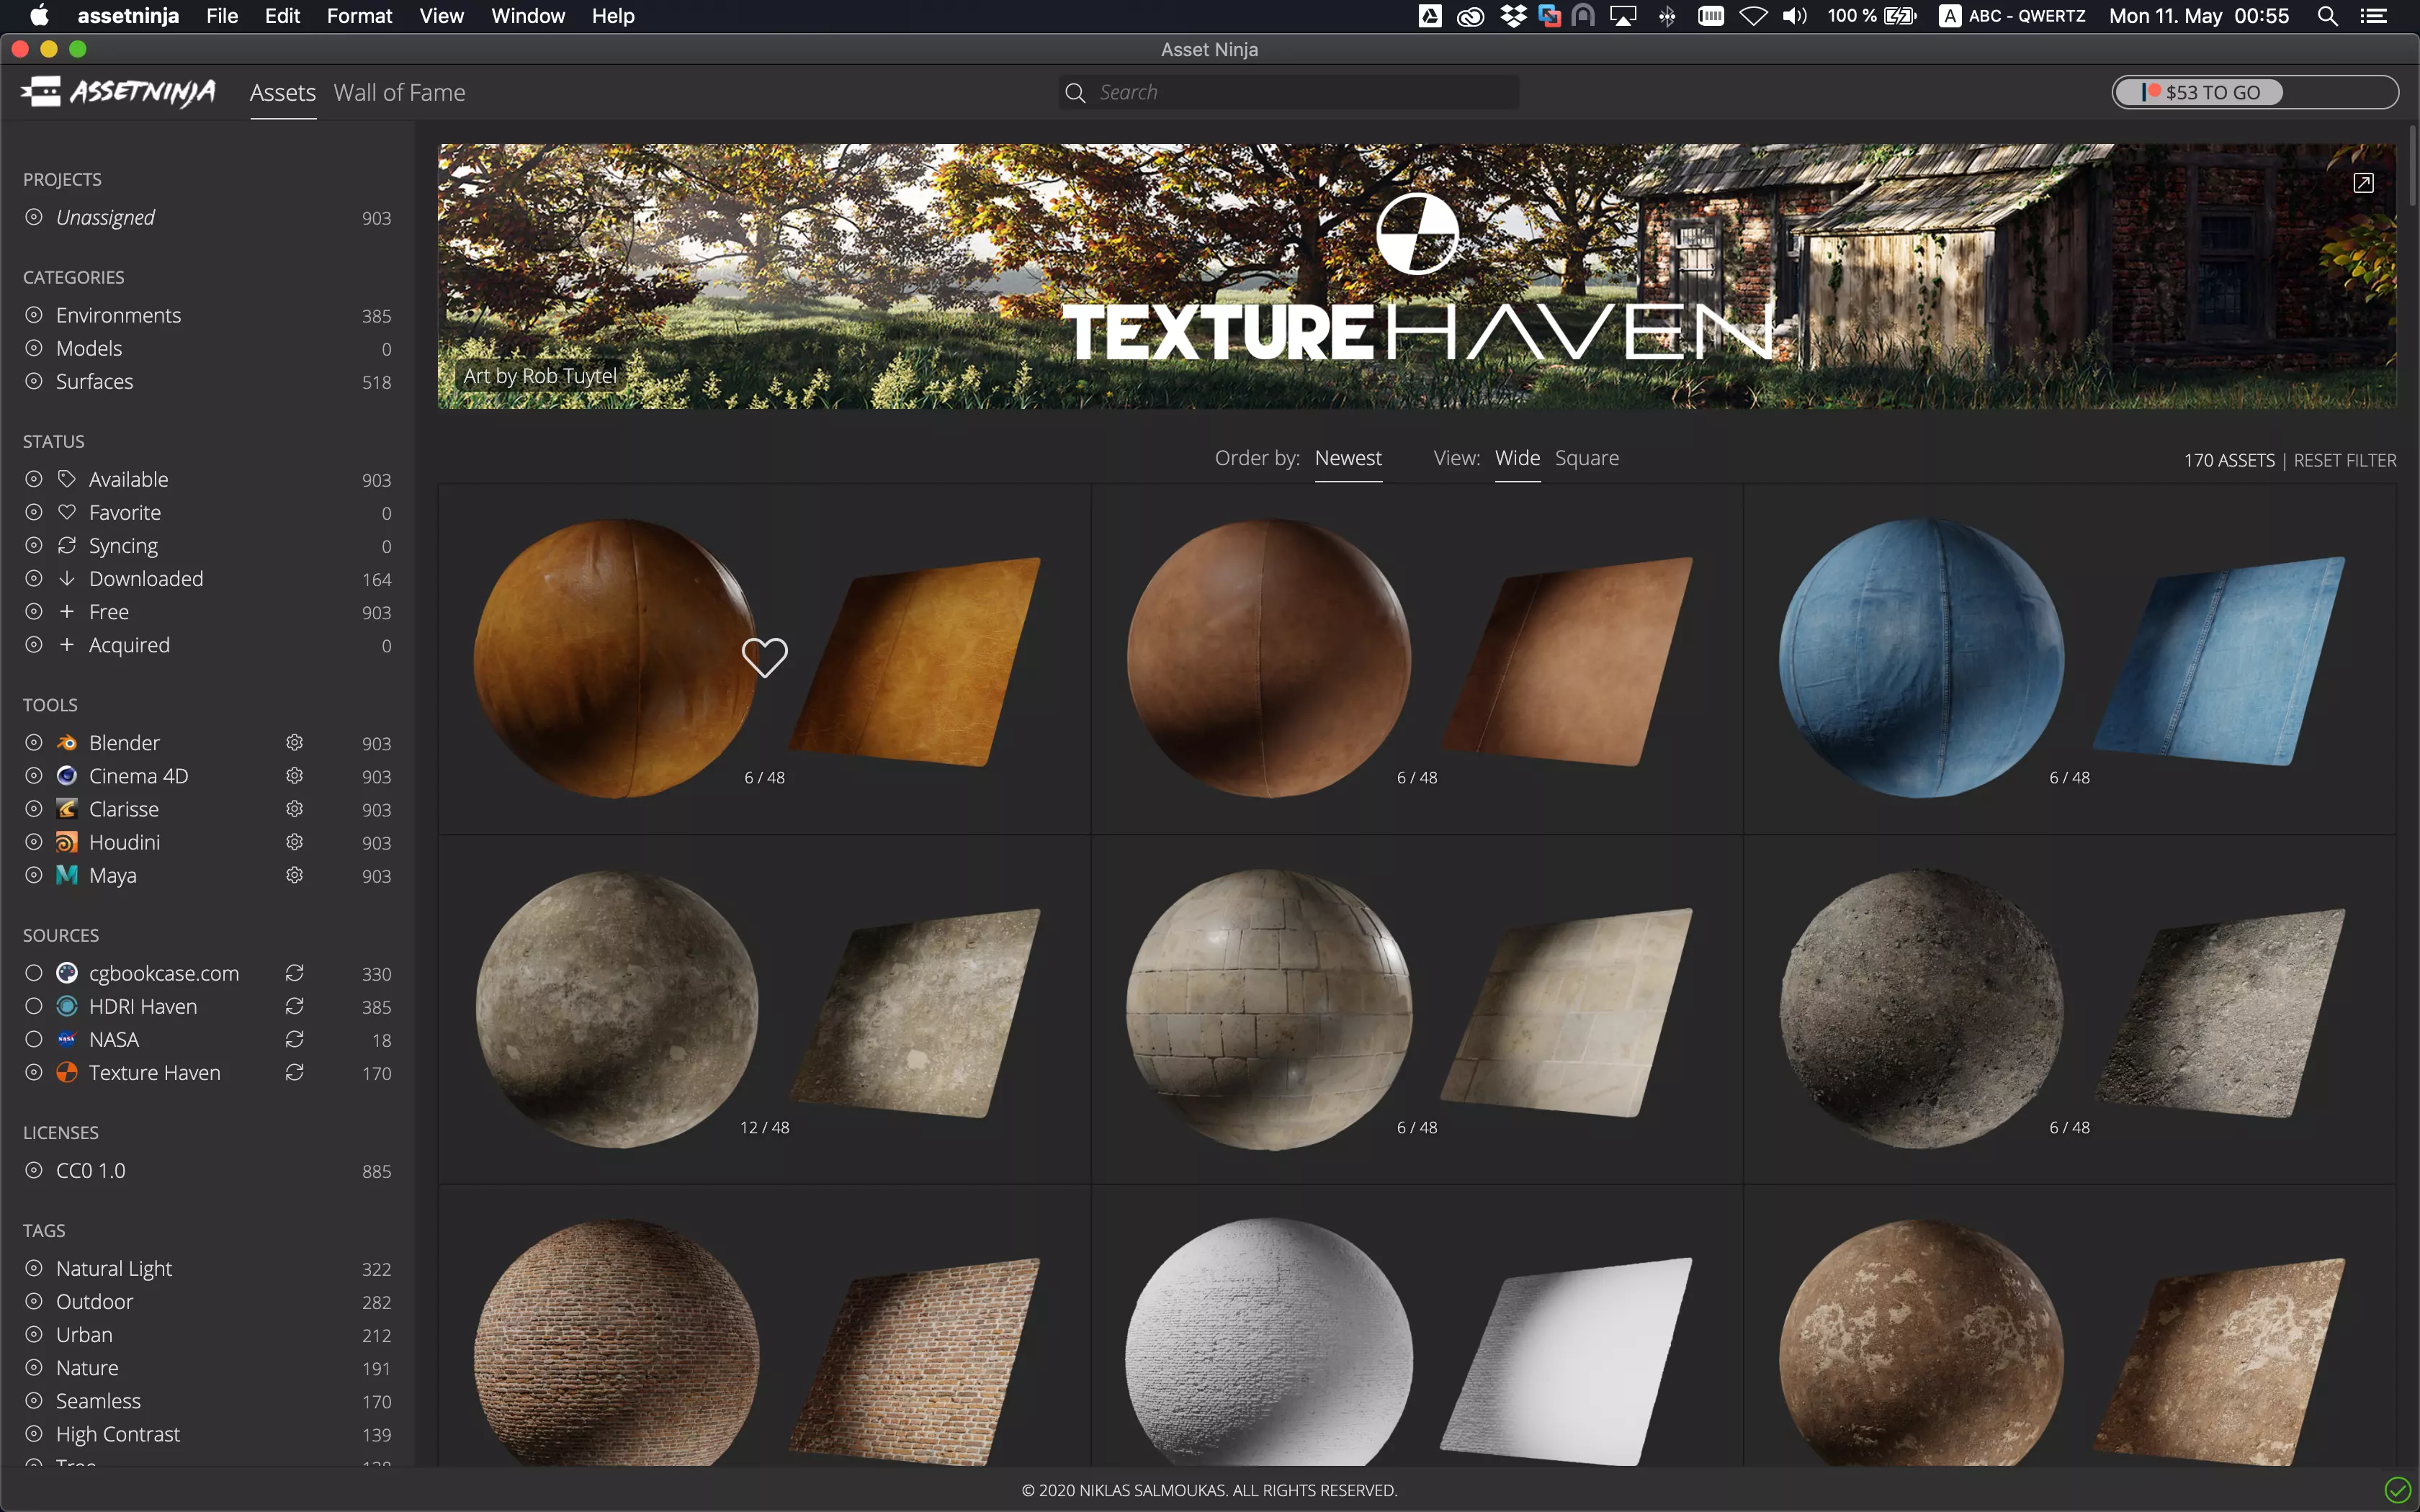Click the green sync status checkmark icon

[2396, 1490]
